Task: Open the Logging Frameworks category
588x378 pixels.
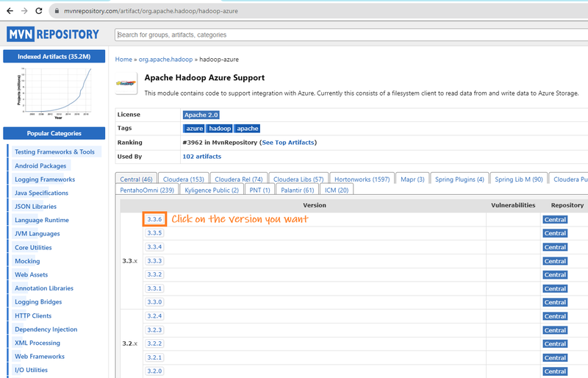Action: pos(45,179)
